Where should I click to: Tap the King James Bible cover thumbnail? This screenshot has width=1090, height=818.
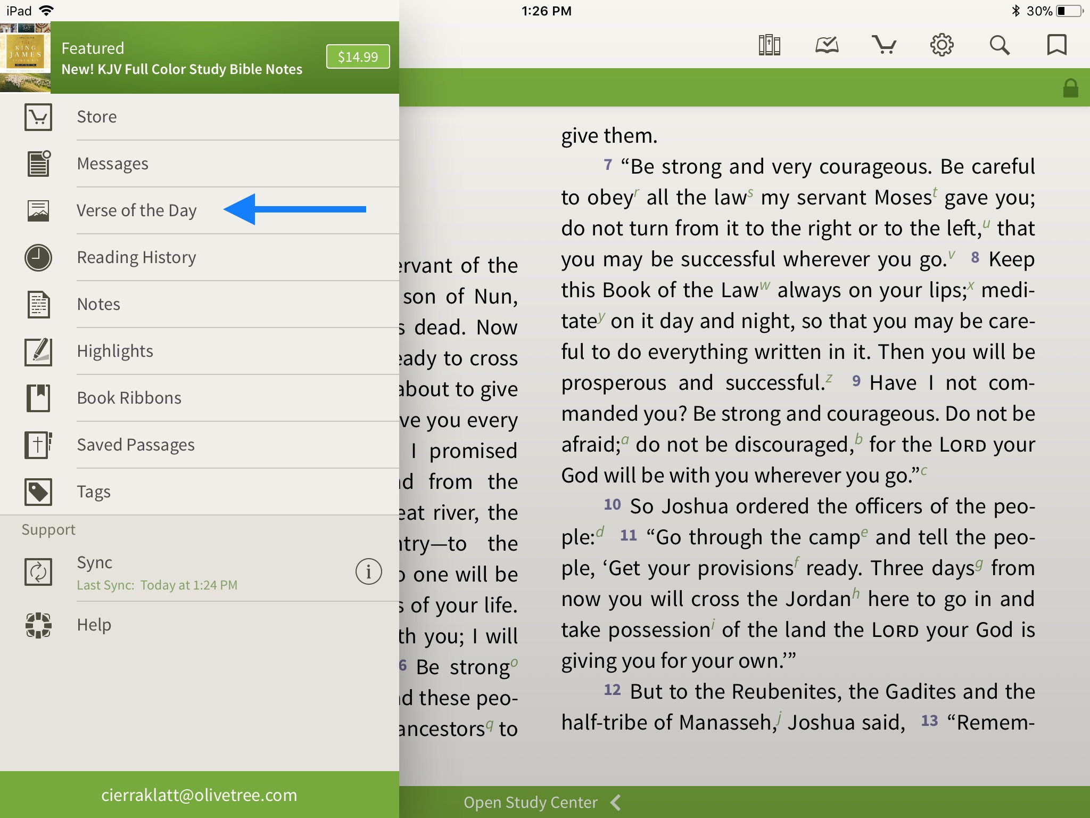25,58
